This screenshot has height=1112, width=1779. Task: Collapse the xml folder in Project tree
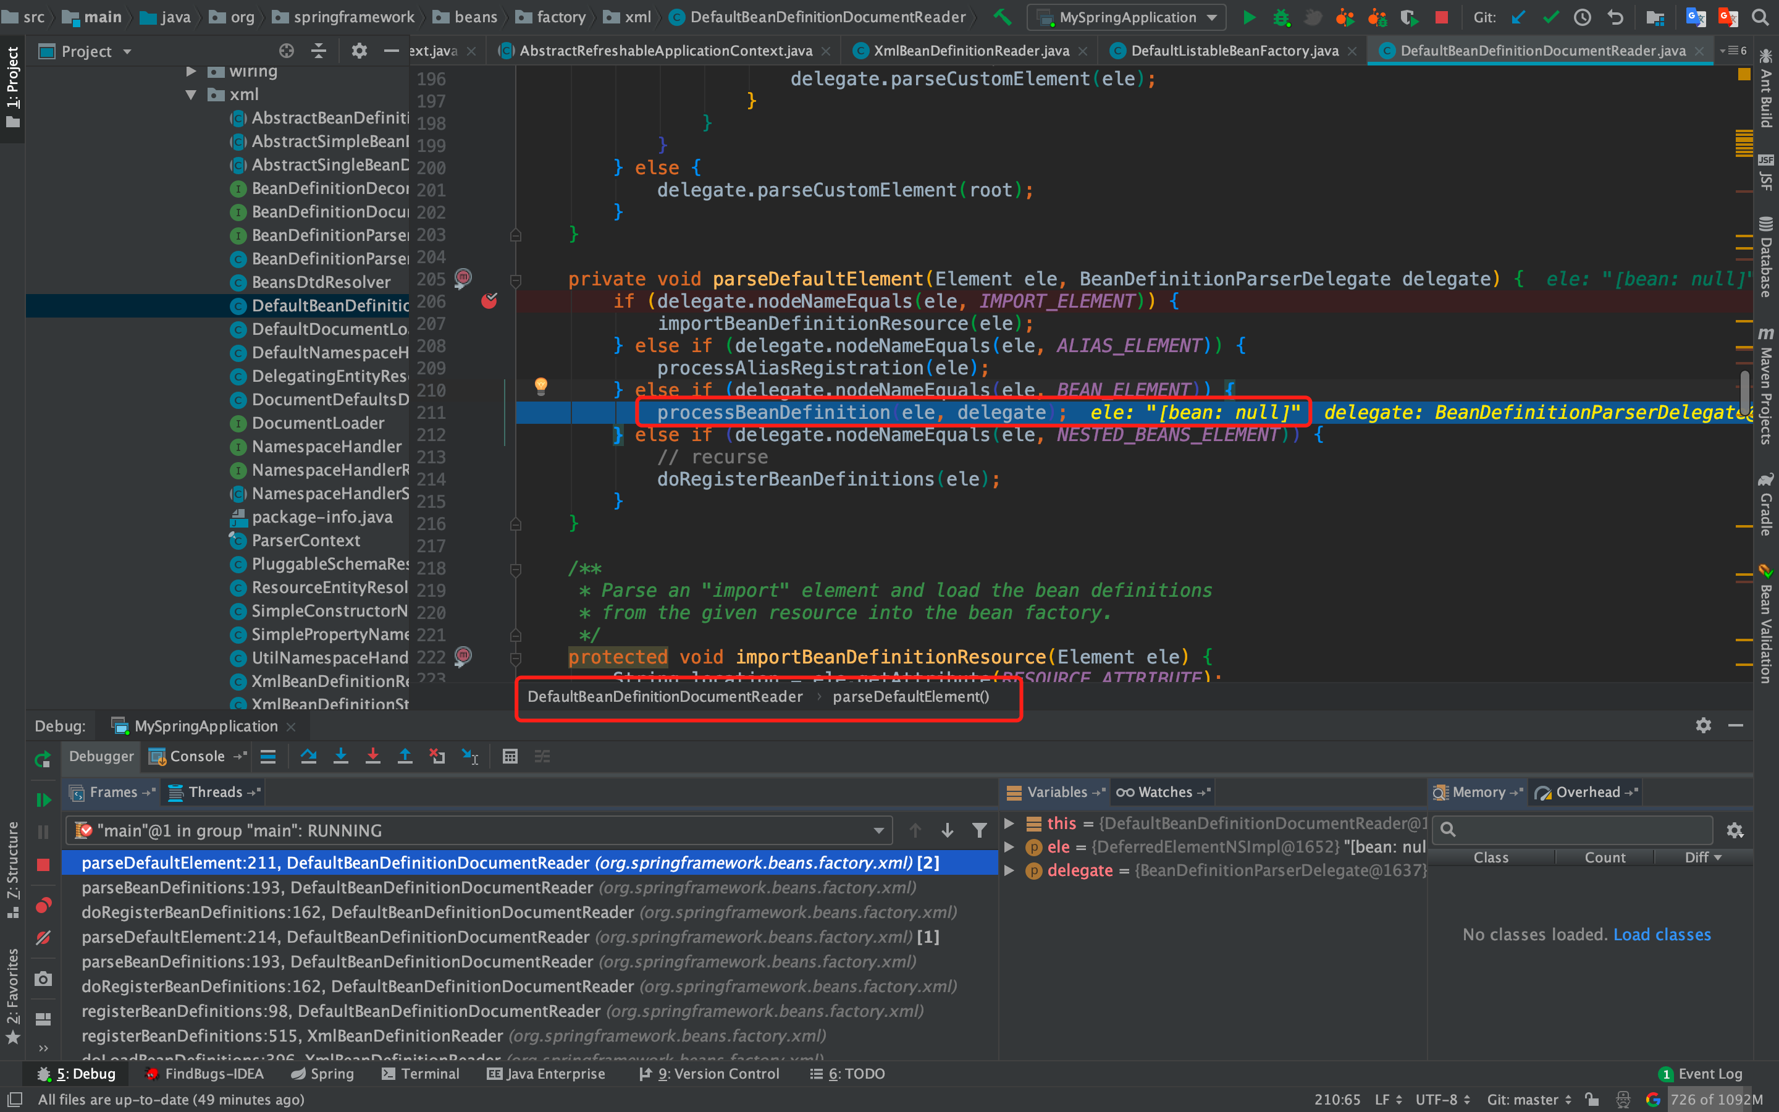pyautogui.click(x=191, y=94)
